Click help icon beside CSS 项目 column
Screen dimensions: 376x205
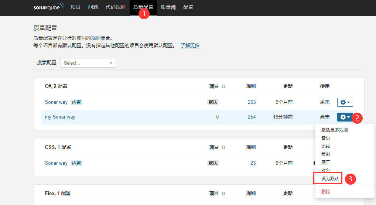(x=223, y=147)
